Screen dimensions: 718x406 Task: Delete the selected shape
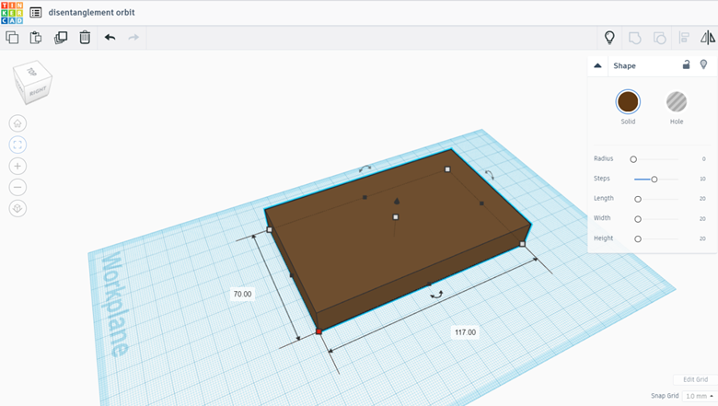pyautogui.click(x=85, y=38)
